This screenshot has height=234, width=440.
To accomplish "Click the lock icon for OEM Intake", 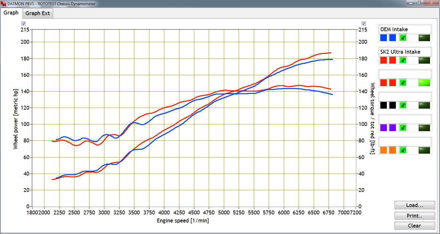I will point(403,38).
